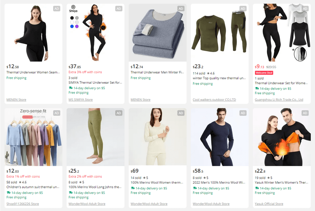
Task: Click the star rating icon next to 4.6 rating
Action: 208,73
